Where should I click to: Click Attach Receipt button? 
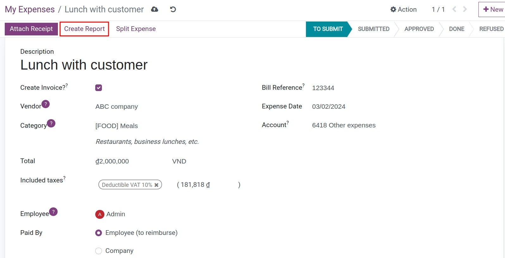31,29
